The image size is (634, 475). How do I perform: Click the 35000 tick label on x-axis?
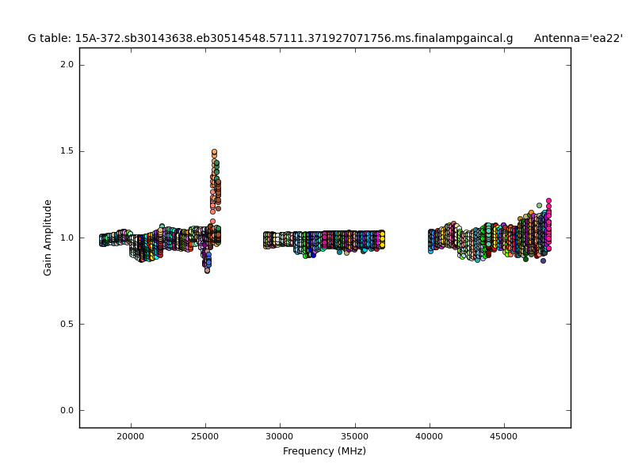[355, 436]
